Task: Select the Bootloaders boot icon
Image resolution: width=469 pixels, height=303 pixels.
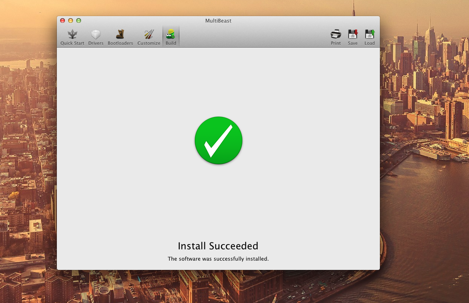Action: click(120, 34)
